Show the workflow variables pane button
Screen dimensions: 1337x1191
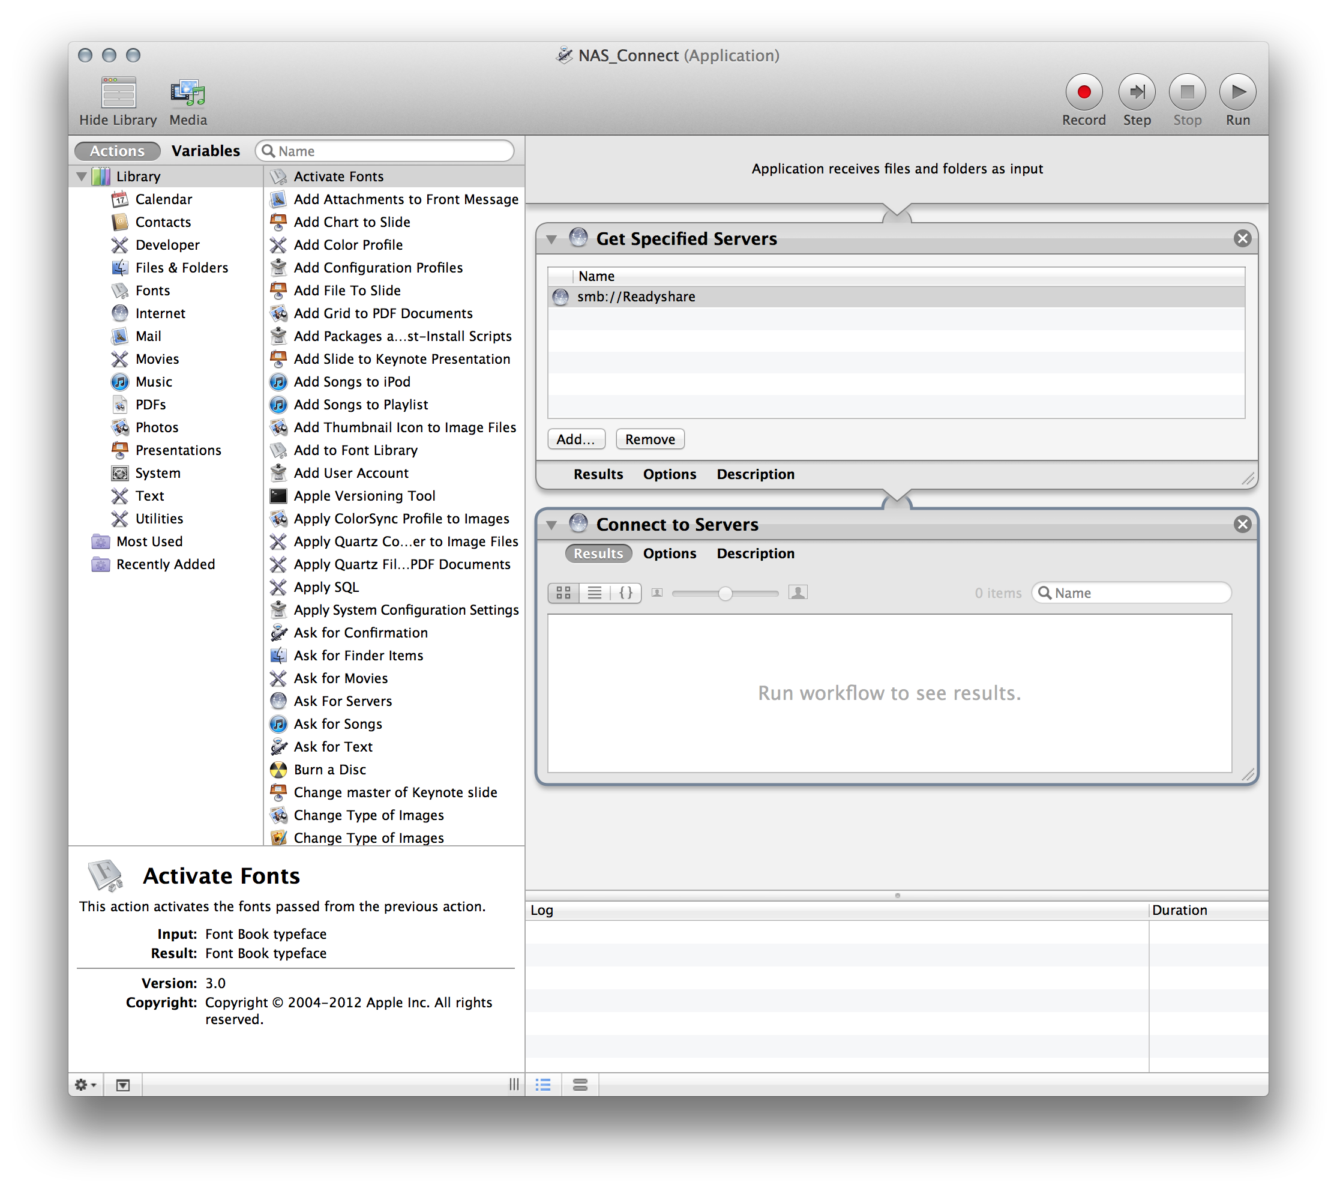[x=580, y=1085]
